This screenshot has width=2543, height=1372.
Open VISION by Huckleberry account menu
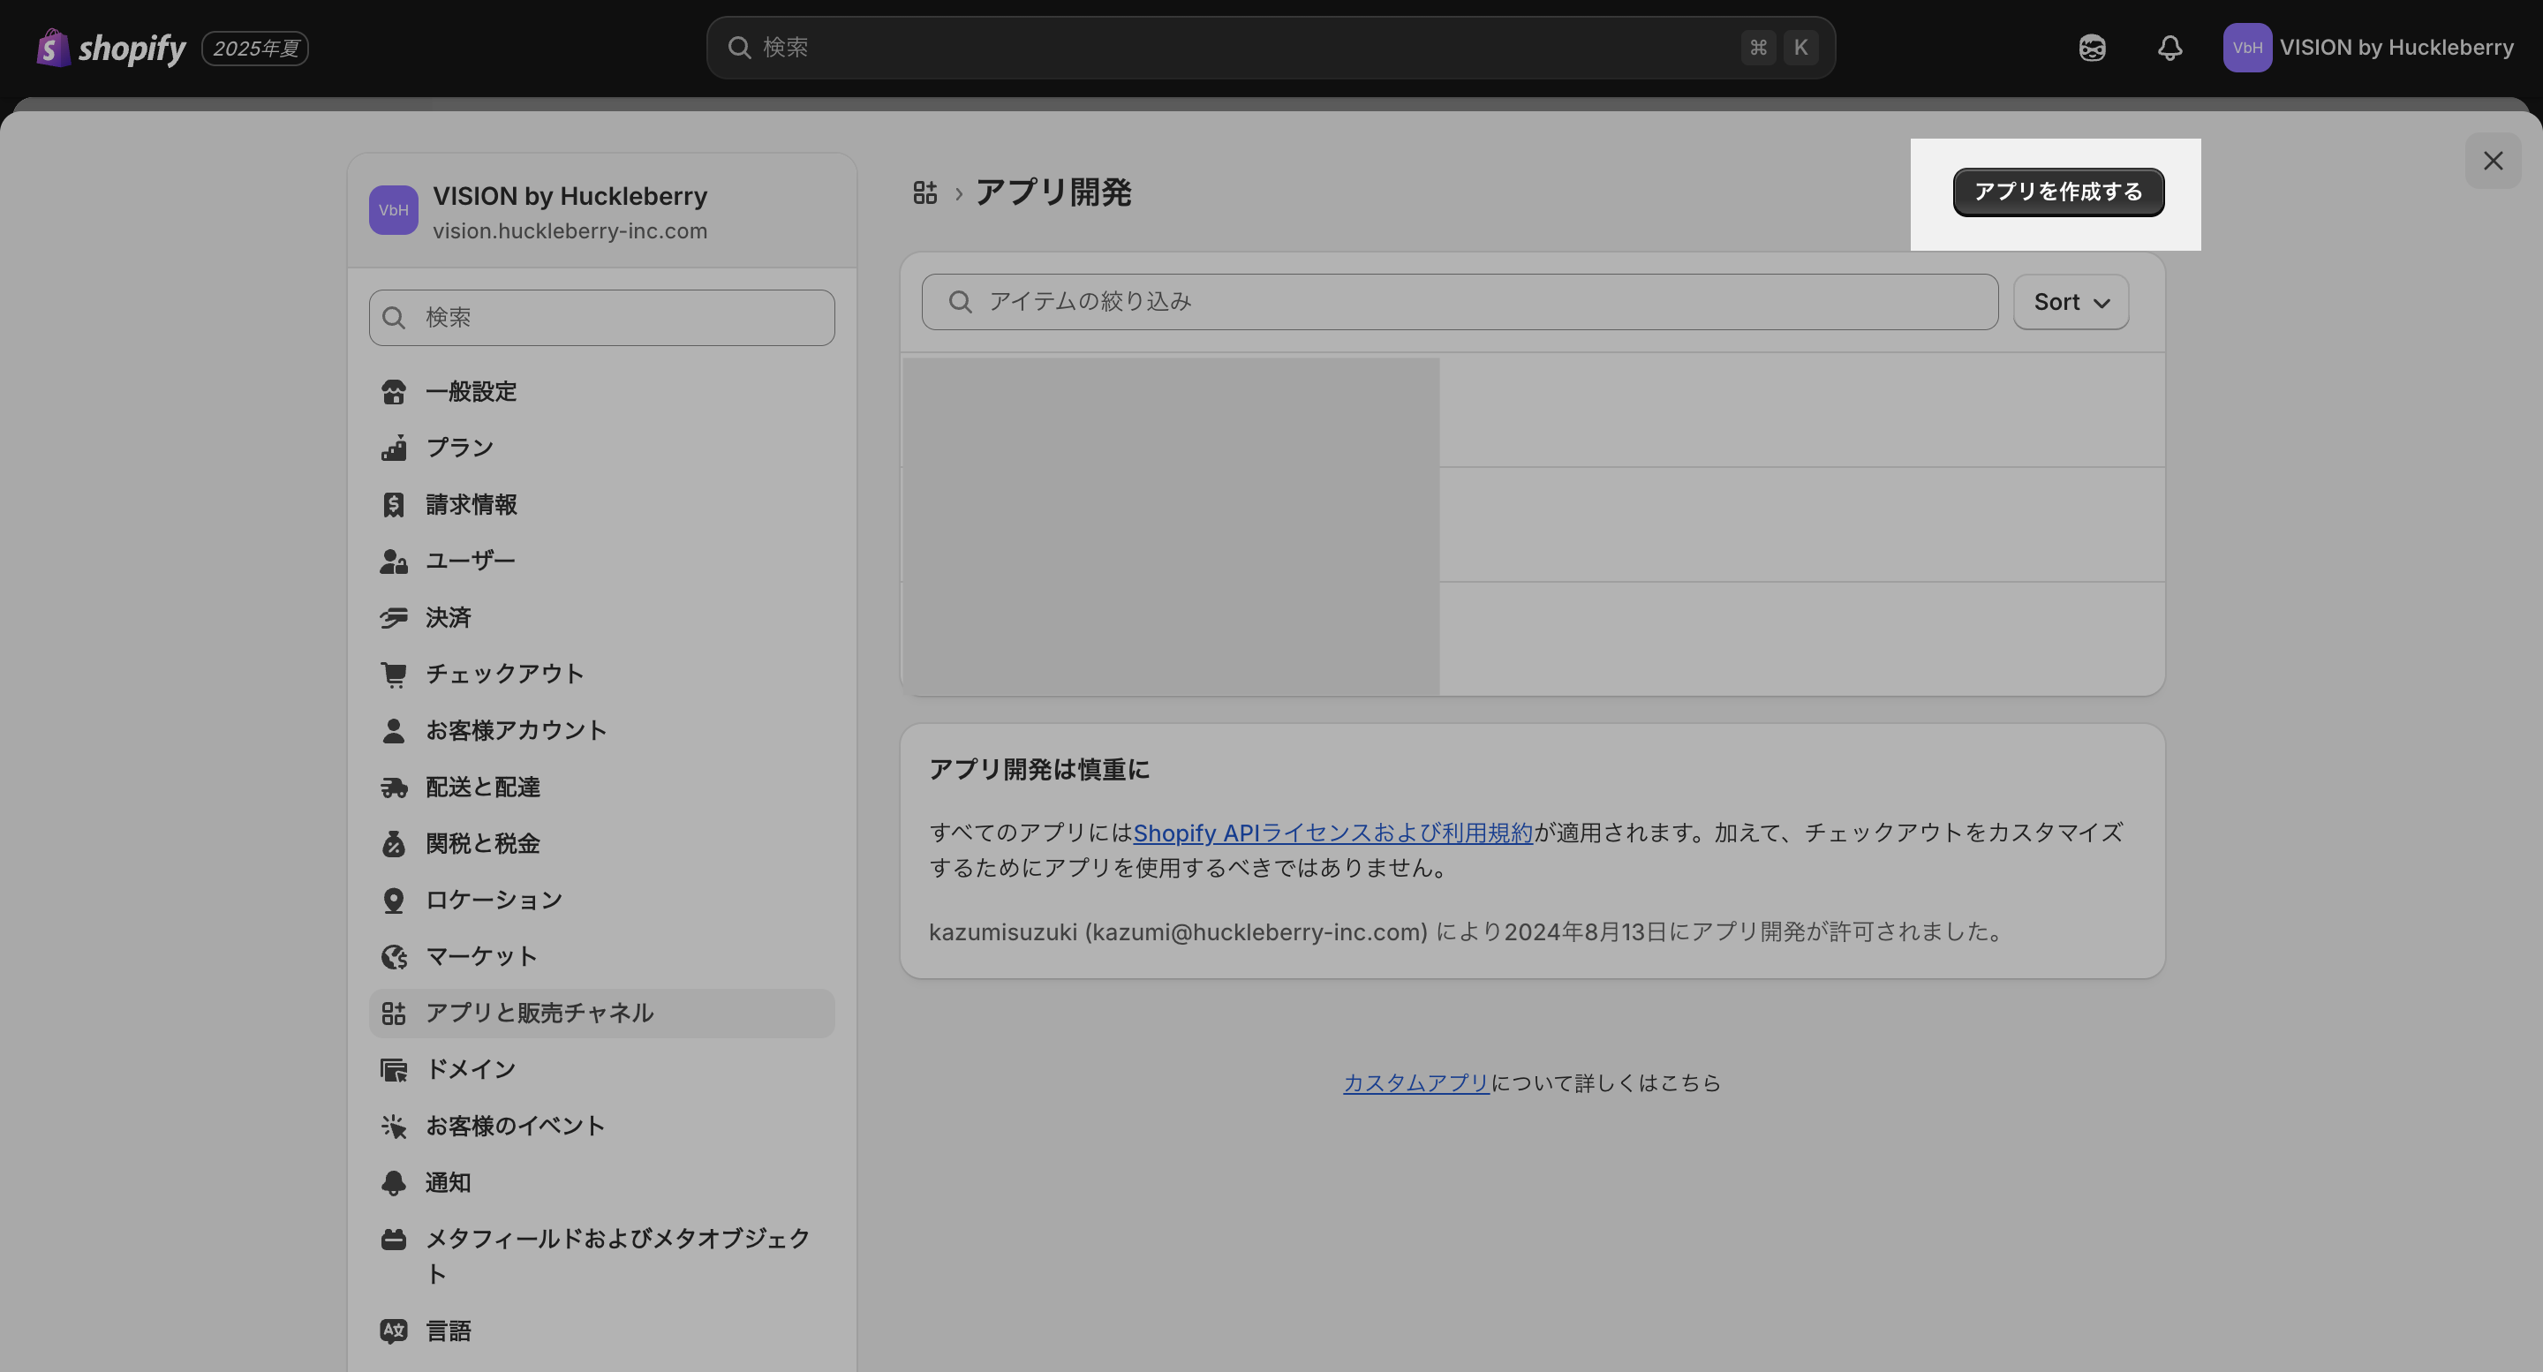2368,48
